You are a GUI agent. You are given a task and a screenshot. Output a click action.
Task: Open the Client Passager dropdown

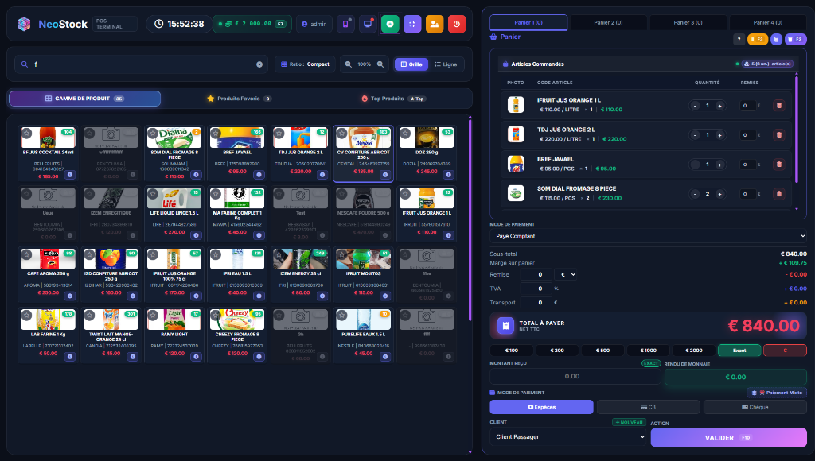pos(567,436)
